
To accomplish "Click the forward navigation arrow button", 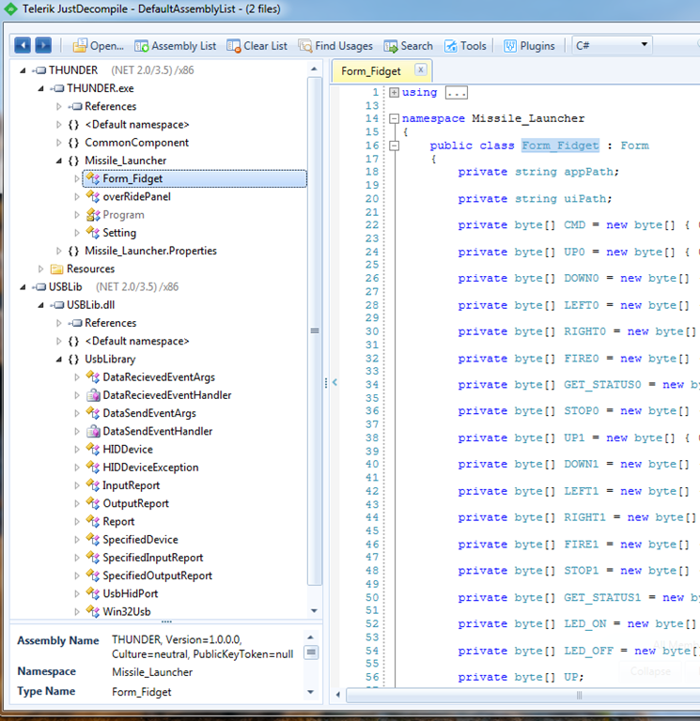I will coord(43,45).
